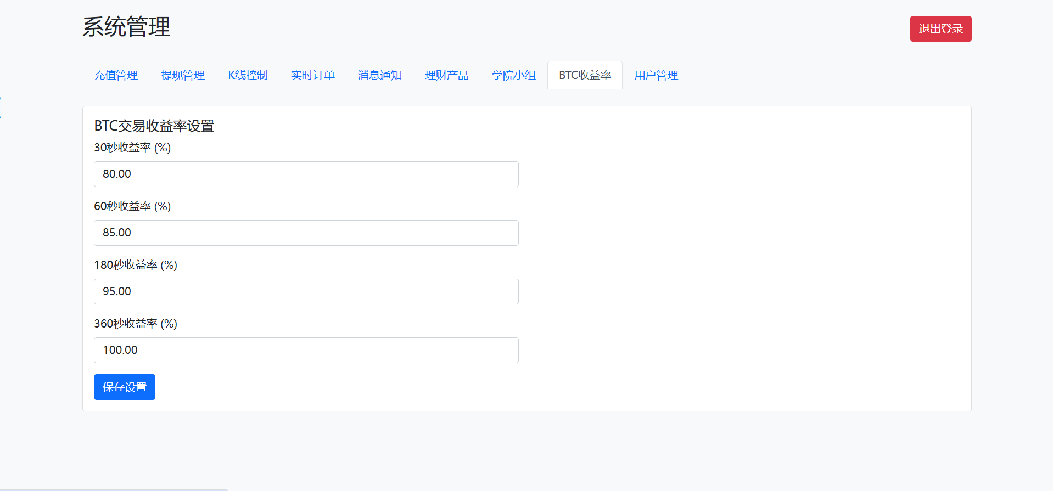Click the 180秒收益率 (%) label
Viewport: 1053px width, 491px height.
(136, 265)
